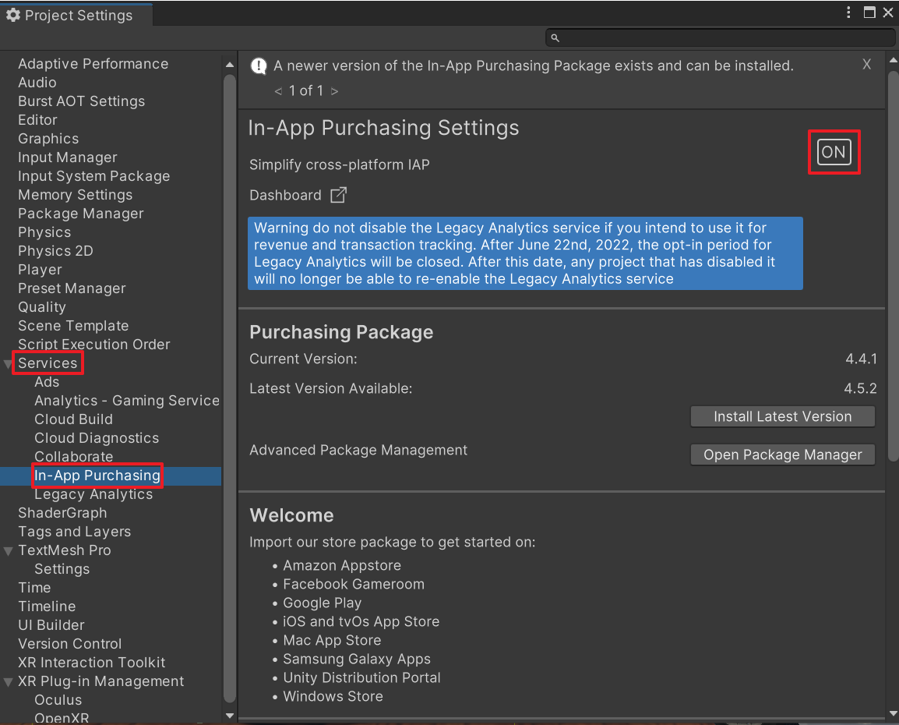The image size is (899, 725).
Task: Click sidebar scrollbar up arrow
Action: 230,65
